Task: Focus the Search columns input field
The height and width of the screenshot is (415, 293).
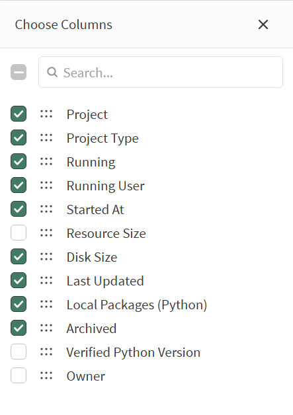Action: pos(161,72)
